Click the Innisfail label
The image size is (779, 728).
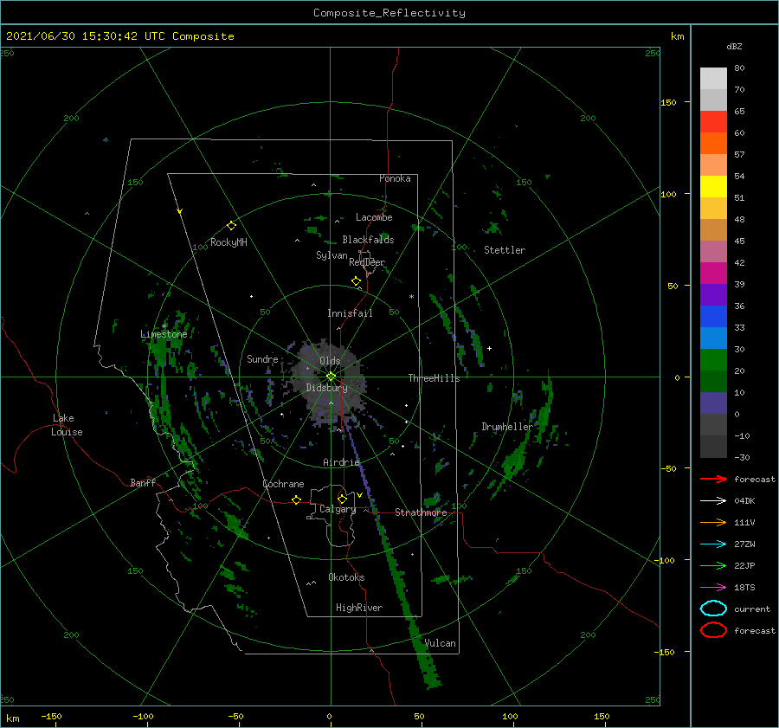(350, 313)
